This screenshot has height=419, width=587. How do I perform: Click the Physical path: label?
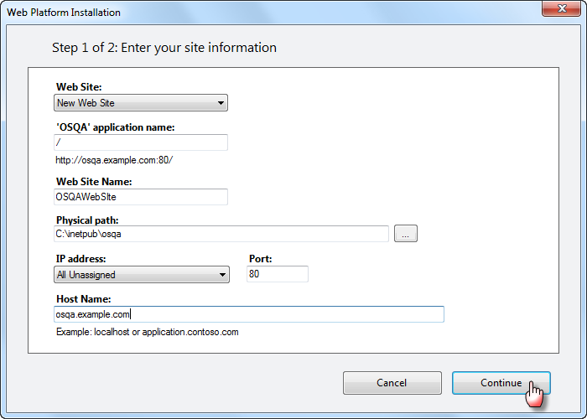[87, 220]
